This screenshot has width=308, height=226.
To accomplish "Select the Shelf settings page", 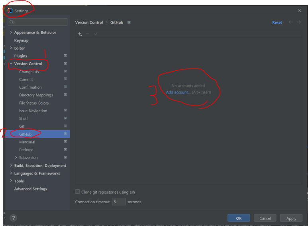I will point(24,119).
